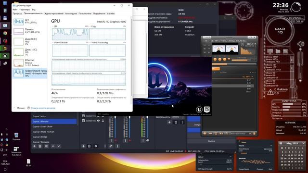Open Корзина recycle bin on desktop
308x173 pixels.
point(16,136)
